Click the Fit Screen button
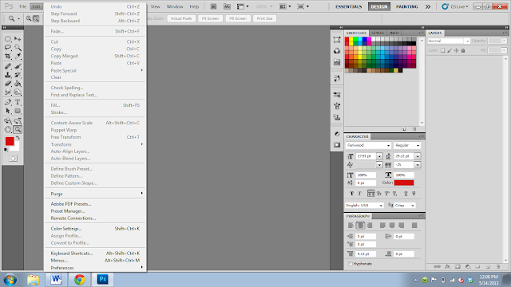This screenshot has width=511, height=287. click(x=210, y=18)
